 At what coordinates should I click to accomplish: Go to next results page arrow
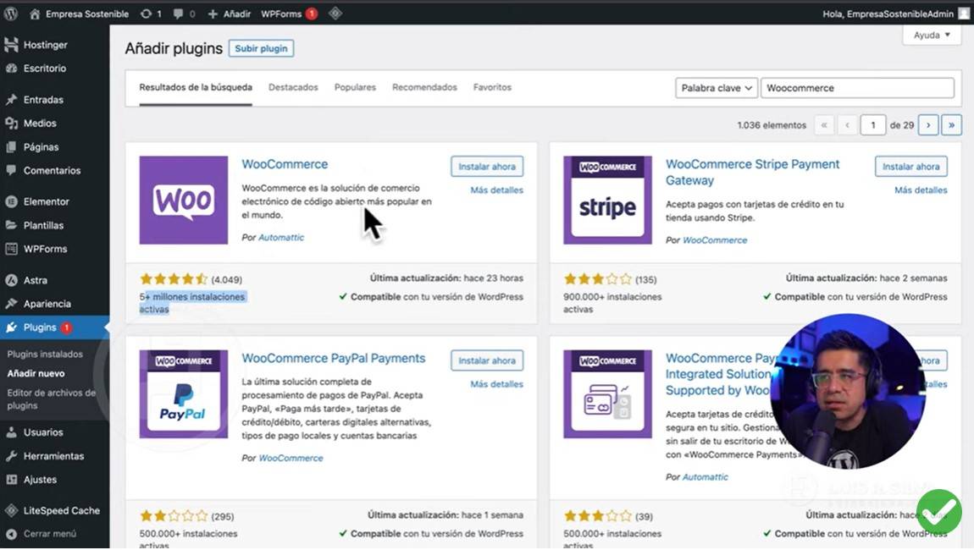928,124
